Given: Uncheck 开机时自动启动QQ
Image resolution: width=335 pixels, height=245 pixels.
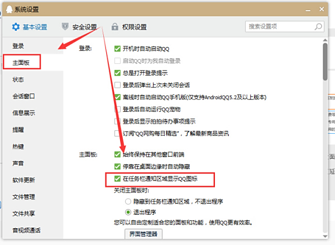Looking at the screenshot, I should click(117, 49).
